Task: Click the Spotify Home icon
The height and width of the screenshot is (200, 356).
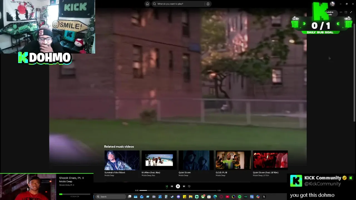Action: [147, 4]
